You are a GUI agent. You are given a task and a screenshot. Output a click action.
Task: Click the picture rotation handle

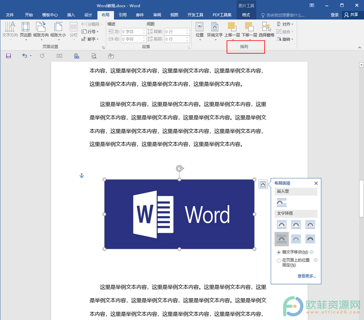180,168
